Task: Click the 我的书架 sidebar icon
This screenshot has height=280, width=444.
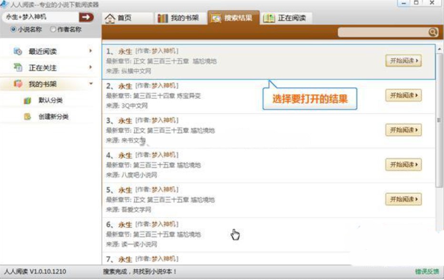Action: pyautogui.click(x=18, y=84)
